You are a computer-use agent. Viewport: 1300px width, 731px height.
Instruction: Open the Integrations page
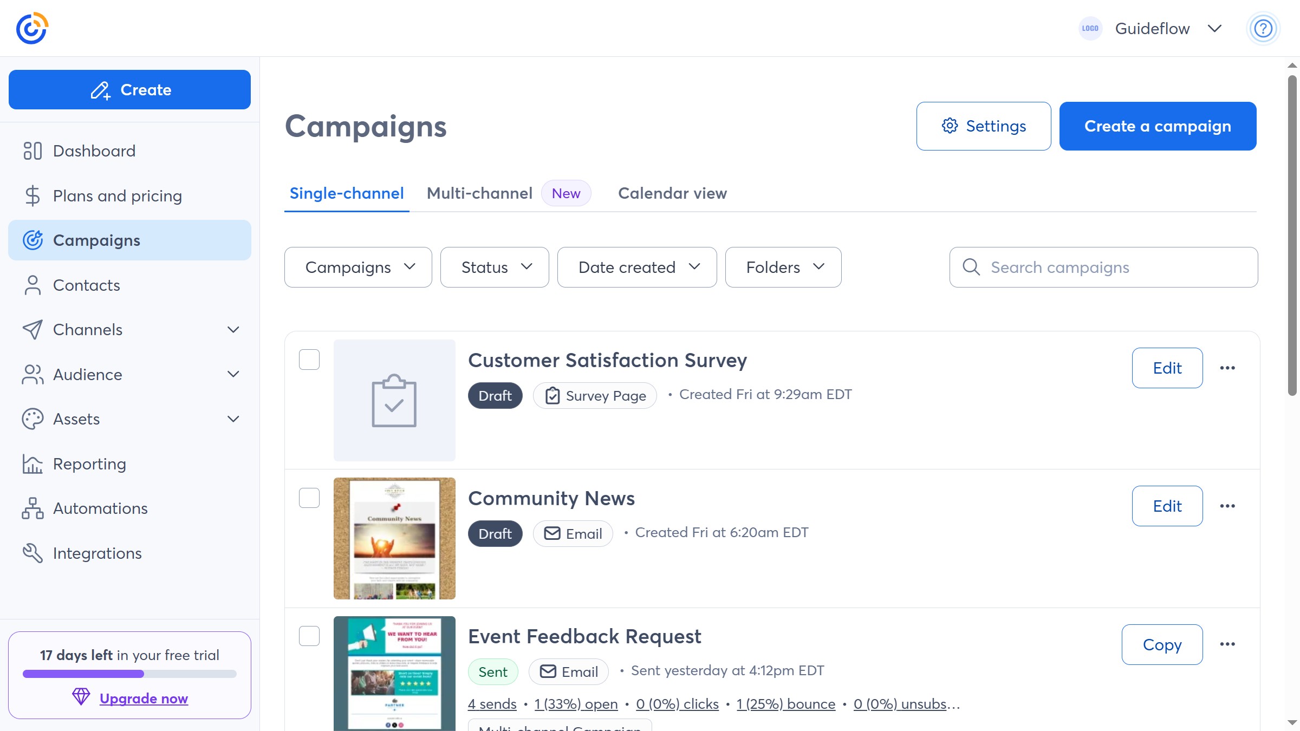(x=96, y=553)
